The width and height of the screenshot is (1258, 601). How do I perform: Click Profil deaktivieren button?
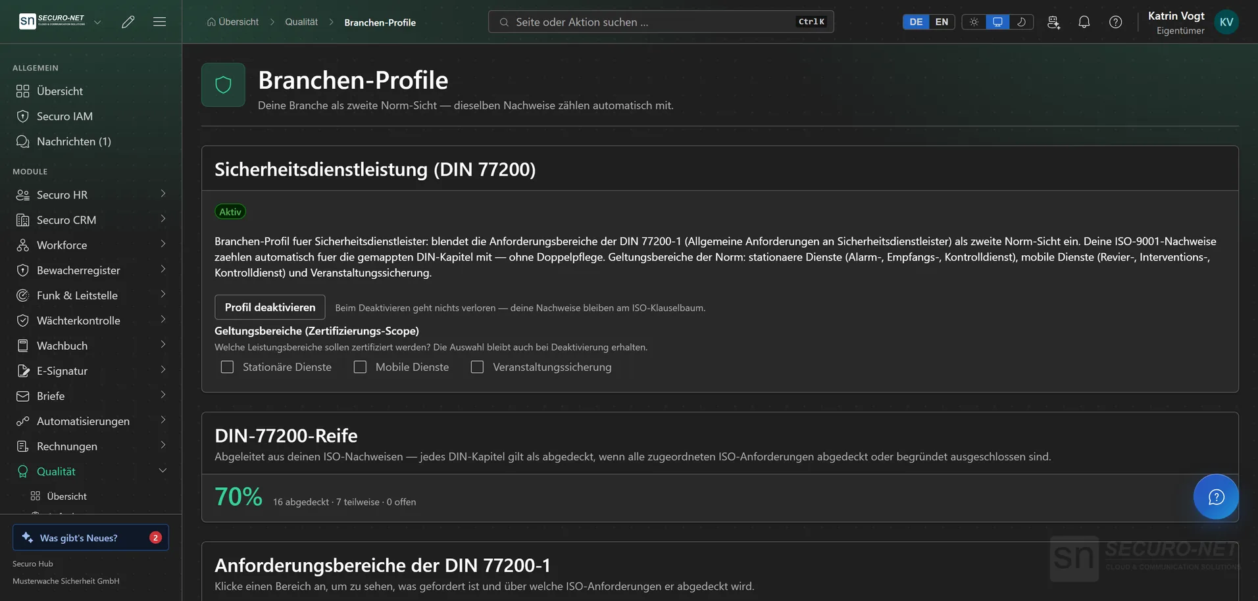(x=270, y=307)
